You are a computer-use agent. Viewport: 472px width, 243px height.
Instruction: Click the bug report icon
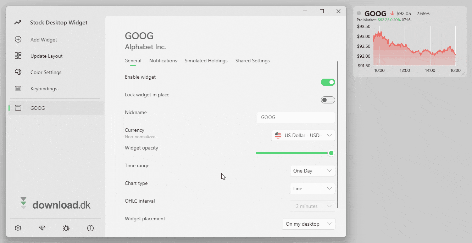tap(66, 228)
